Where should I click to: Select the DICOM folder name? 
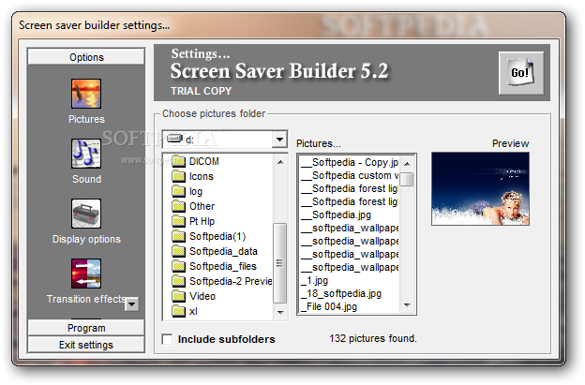204,161
